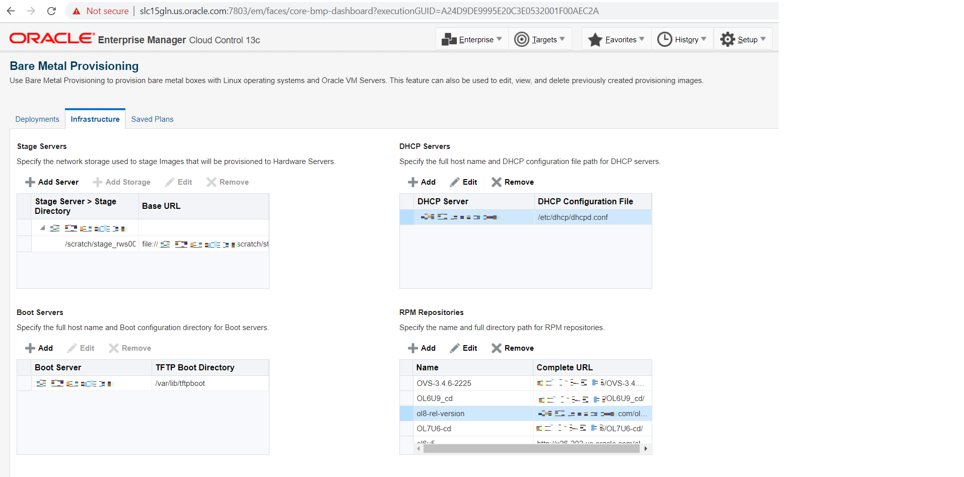Click Edit label in DHCP Servers

tap(470, 182)
